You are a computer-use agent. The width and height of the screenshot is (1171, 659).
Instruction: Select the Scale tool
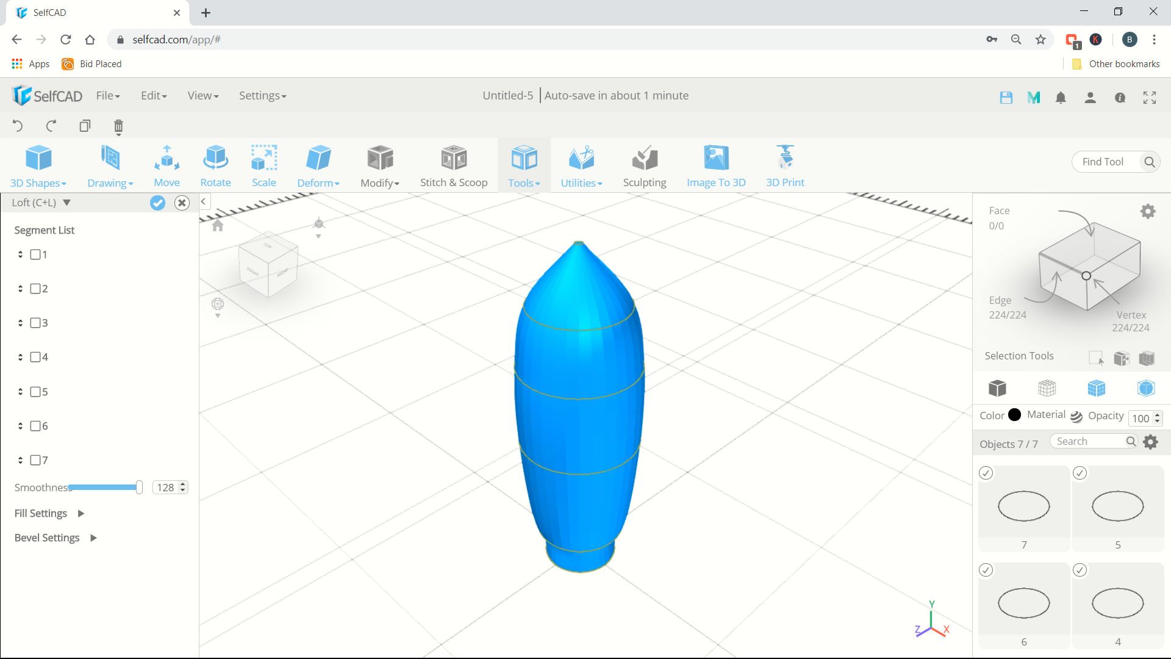263,165
